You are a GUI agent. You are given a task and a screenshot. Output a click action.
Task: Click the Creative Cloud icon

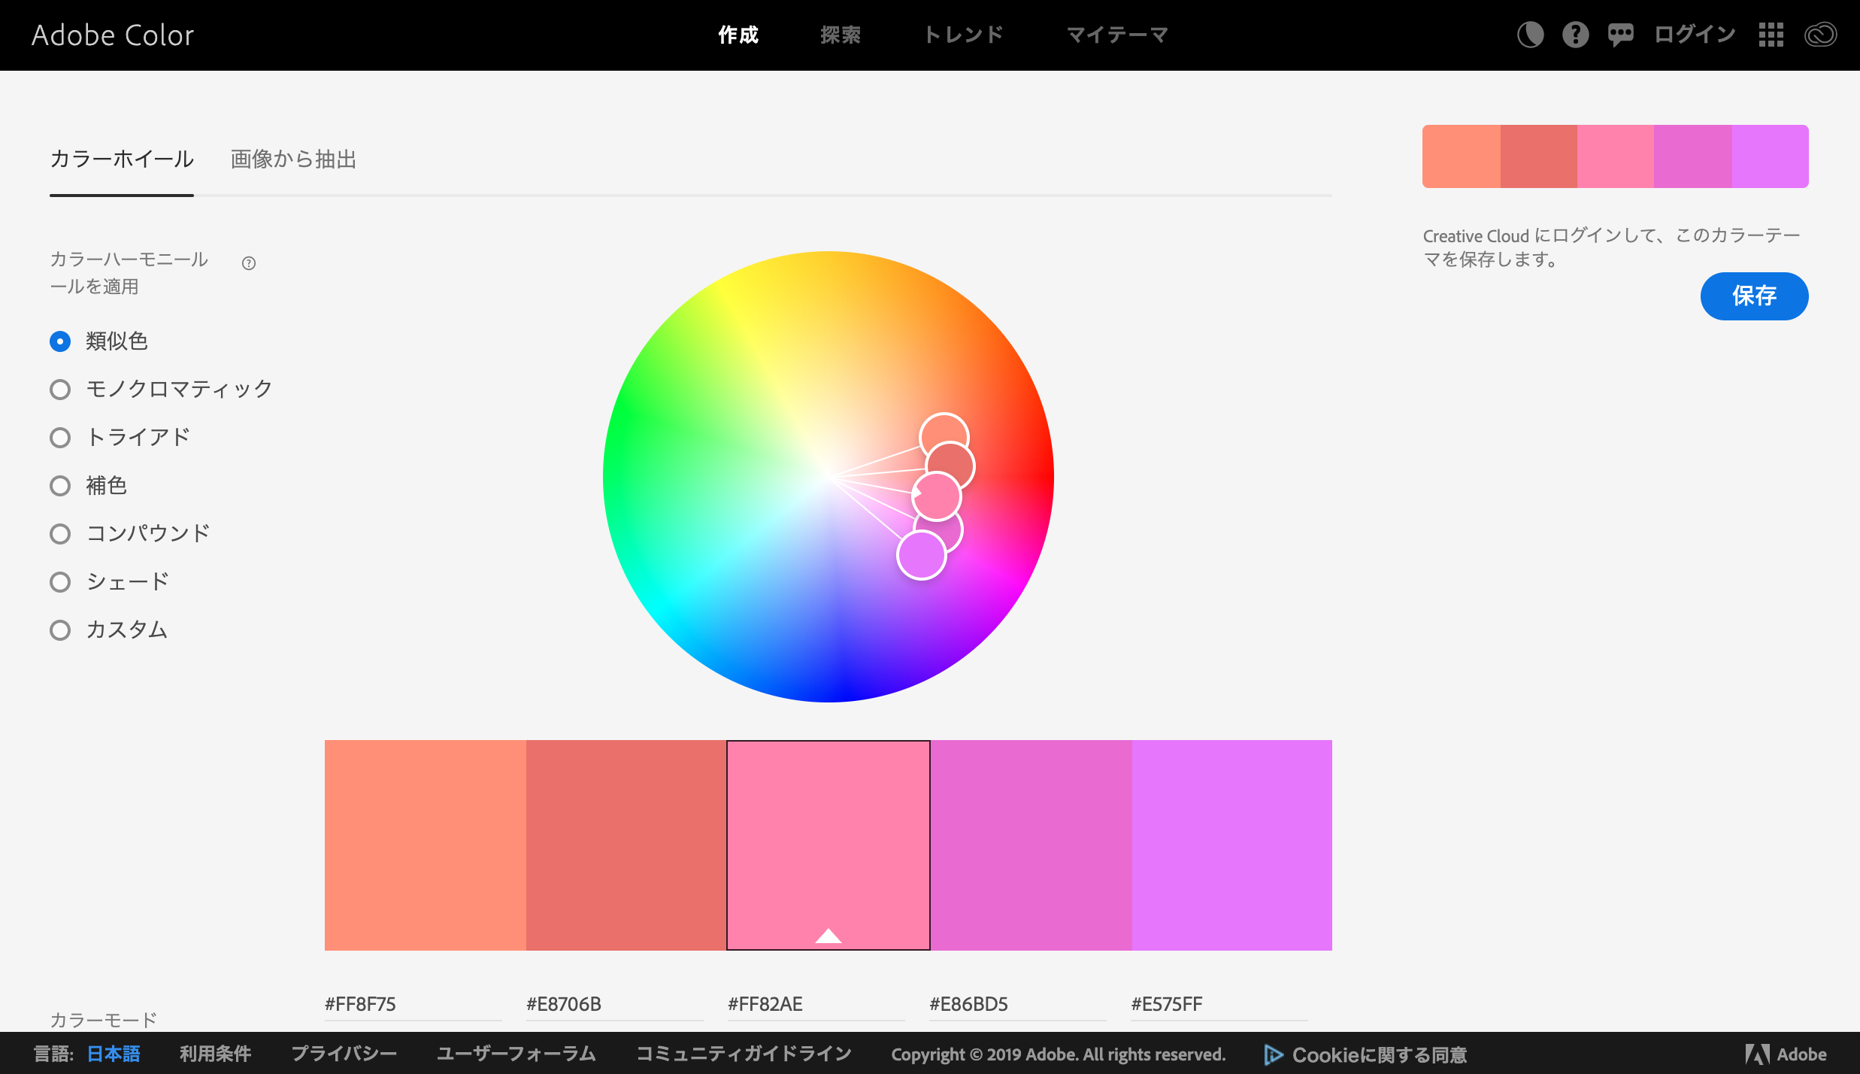click(x=1820, y=35)
